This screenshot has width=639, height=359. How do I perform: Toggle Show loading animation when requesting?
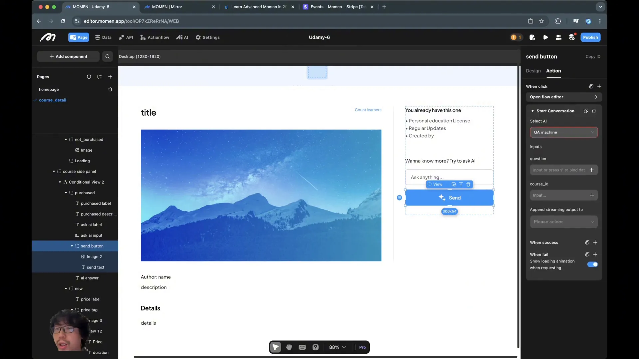[592, 265]
